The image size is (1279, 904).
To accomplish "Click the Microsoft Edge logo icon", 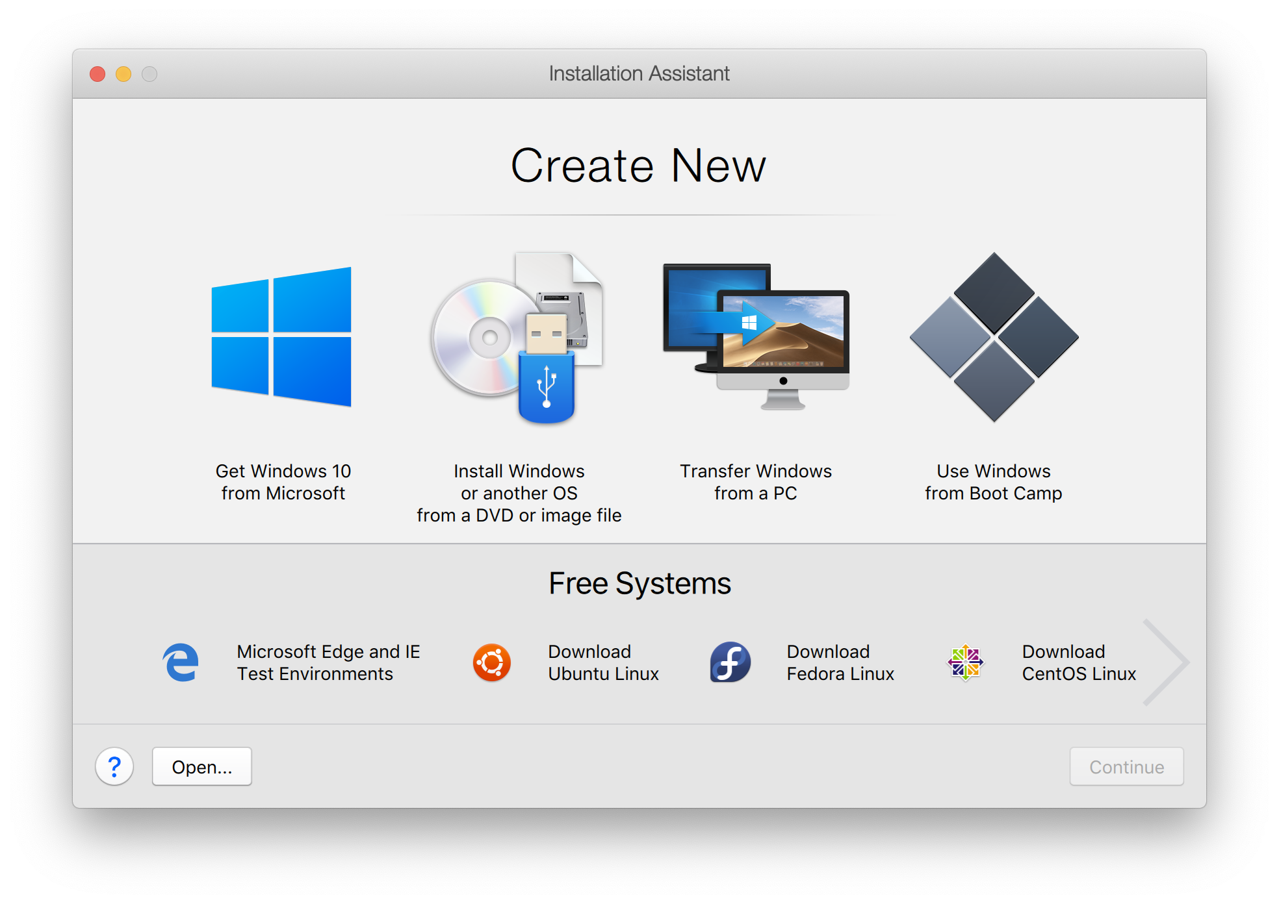I will (181, 662).
